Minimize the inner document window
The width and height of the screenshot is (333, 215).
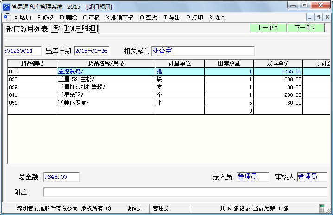310,17
